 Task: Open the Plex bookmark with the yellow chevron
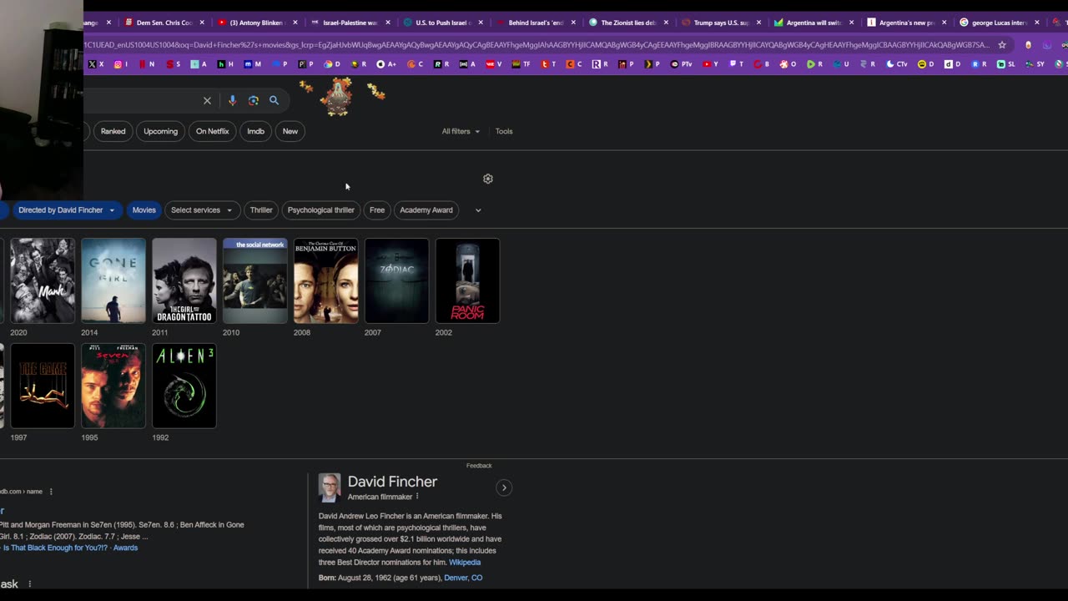[652, 64]
